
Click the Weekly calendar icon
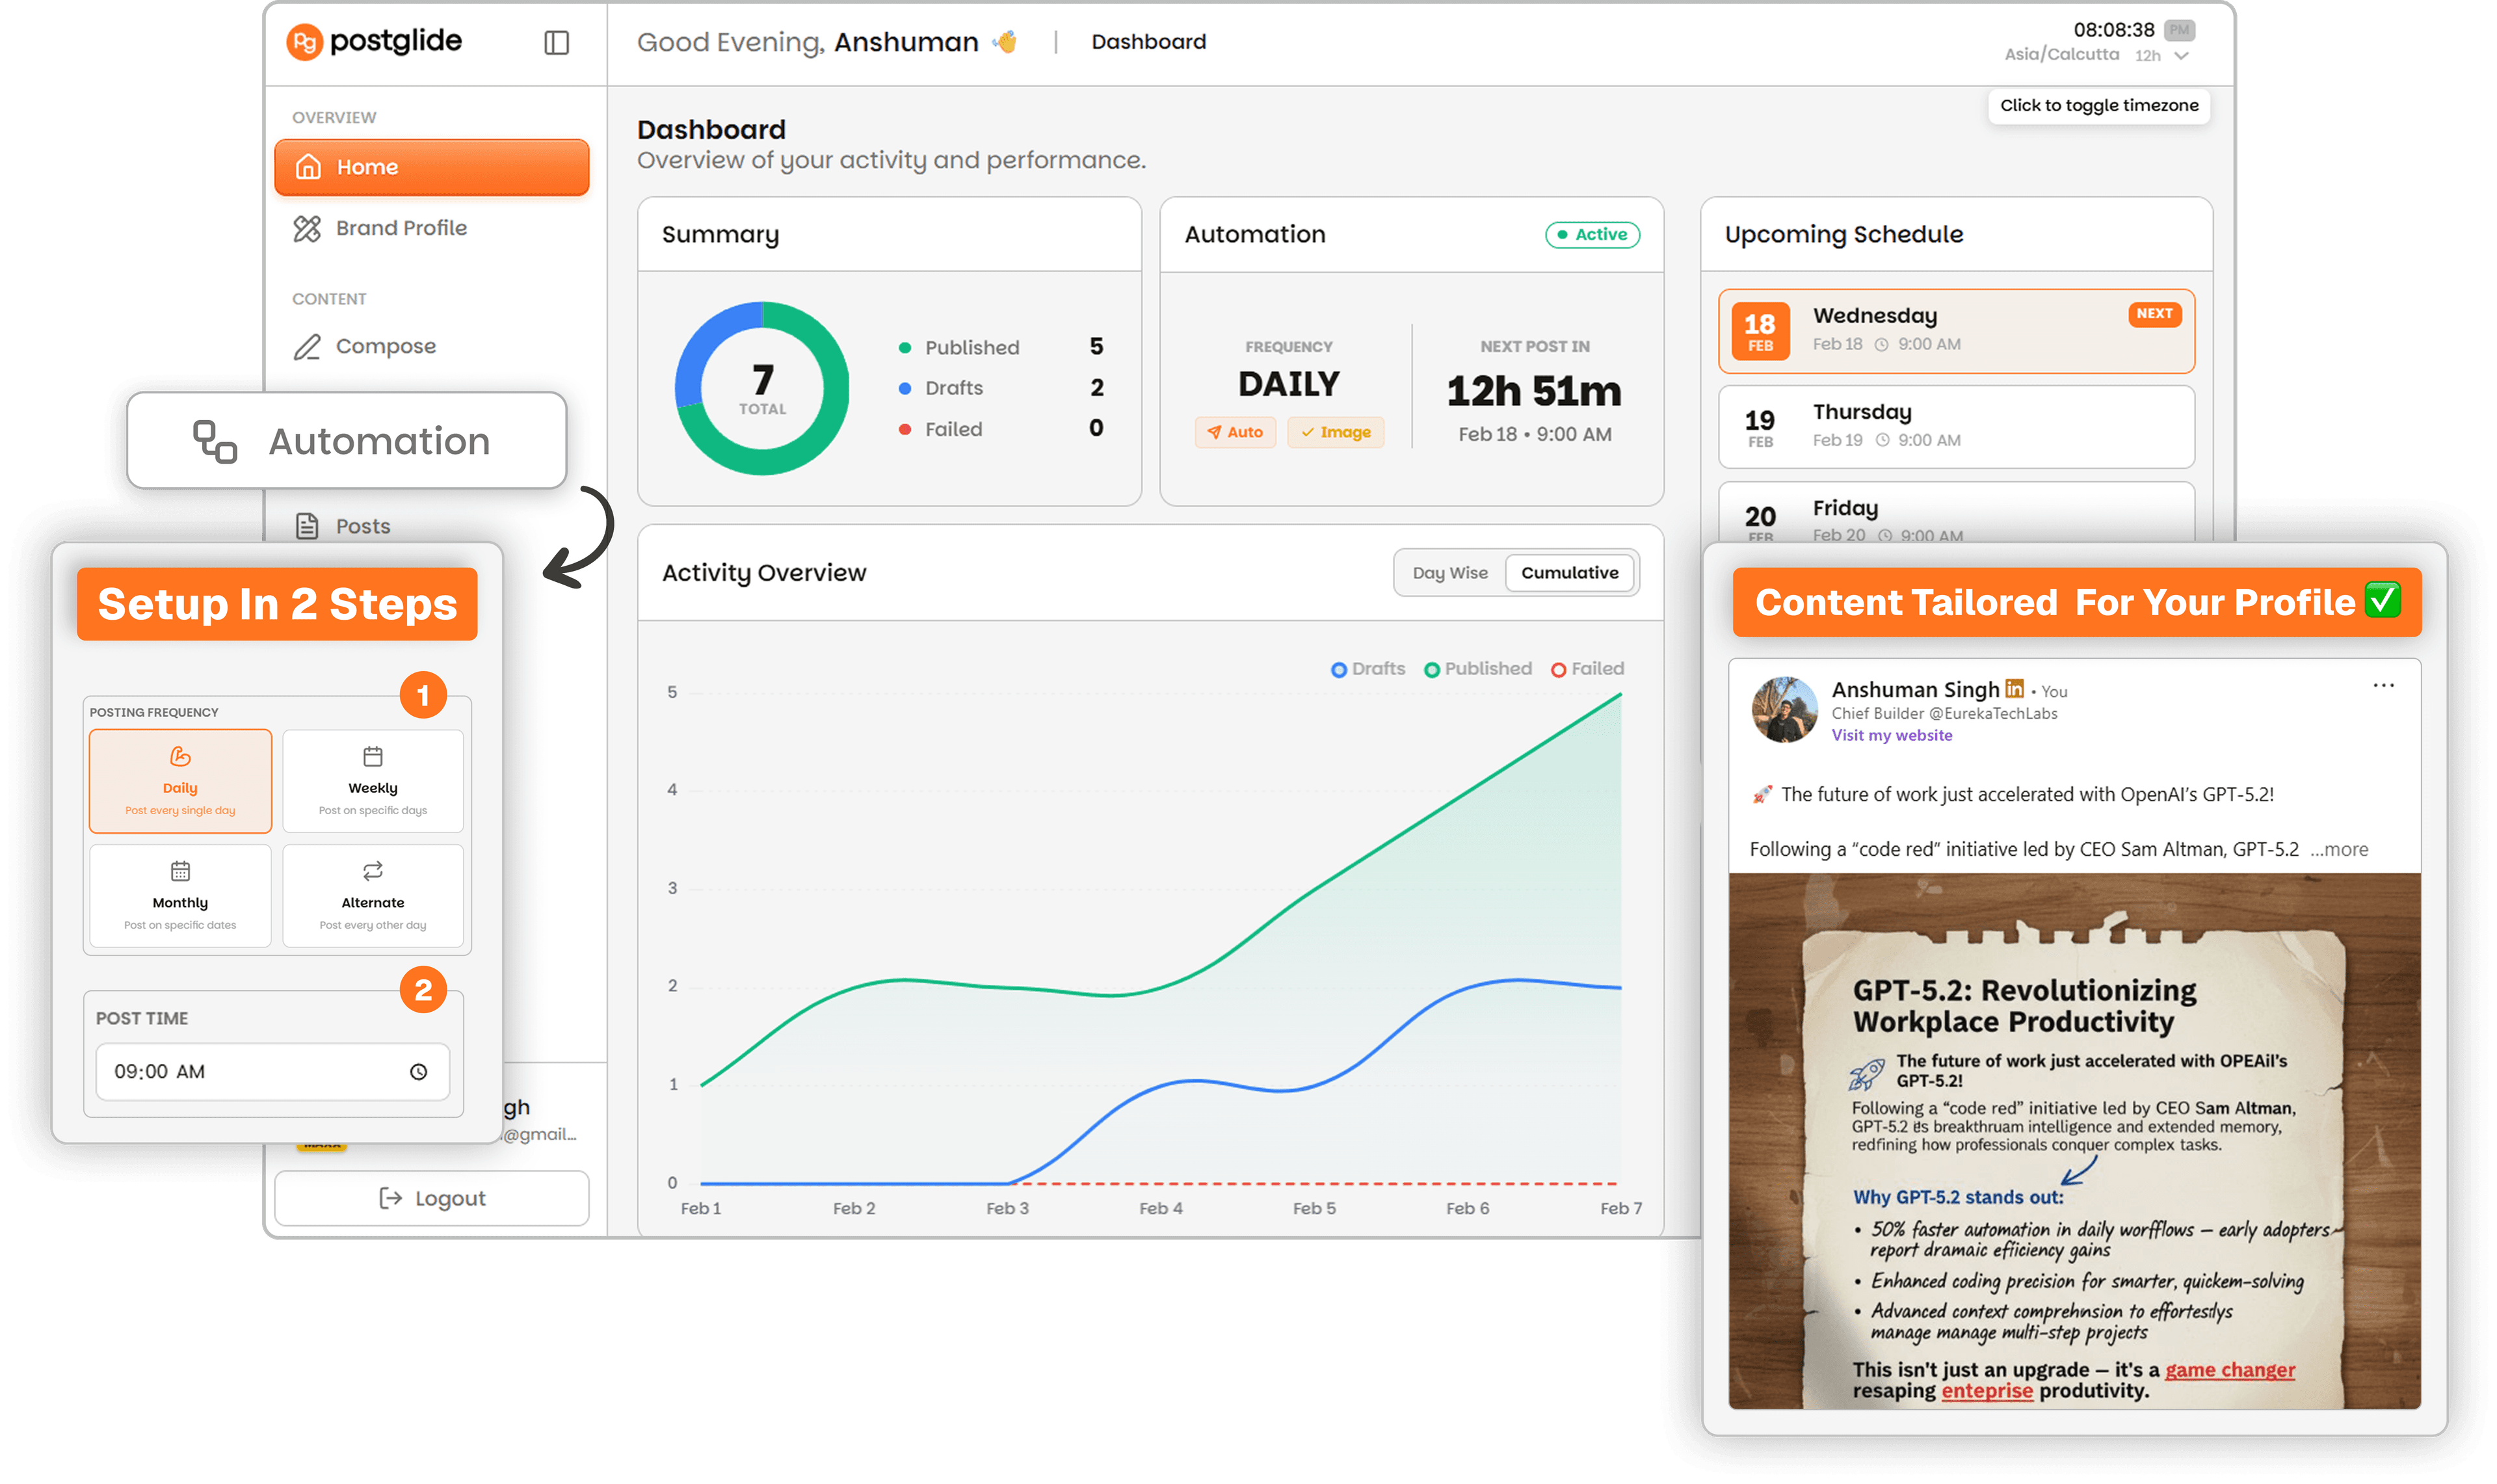[373, 756]
